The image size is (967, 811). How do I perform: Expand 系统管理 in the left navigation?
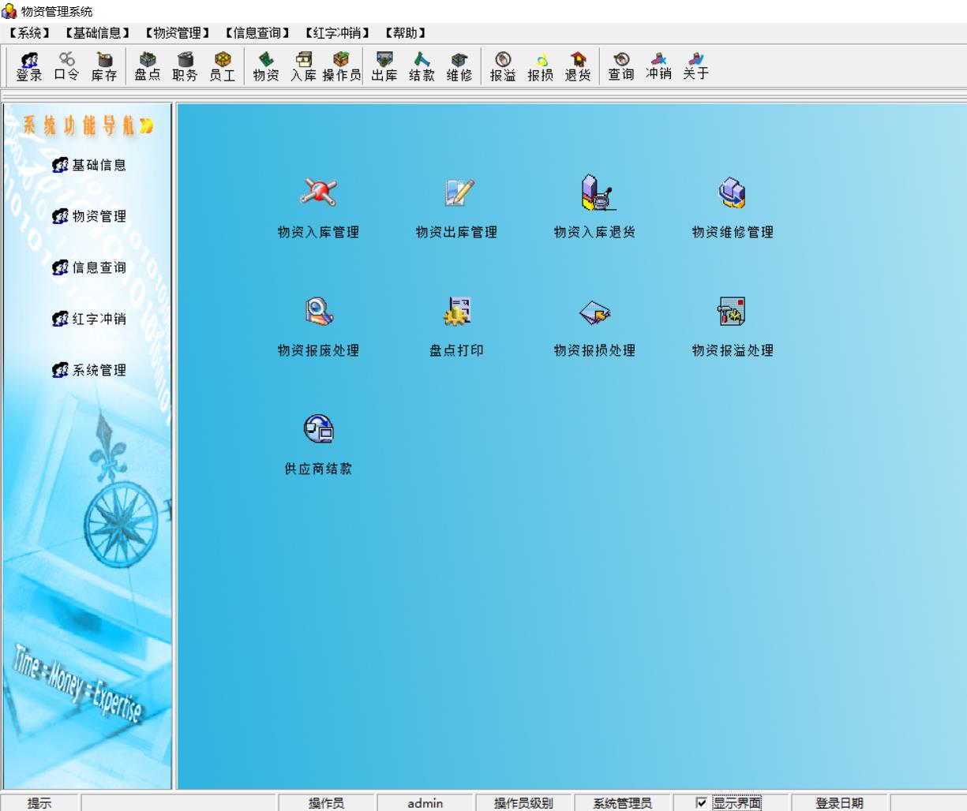[89, 370]
